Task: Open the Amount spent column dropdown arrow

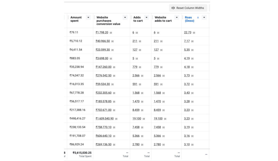Action: [x=88, y=18]
